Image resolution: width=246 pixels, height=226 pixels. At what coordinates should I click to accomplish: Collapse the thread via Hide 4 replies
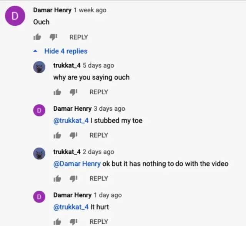click(60, 51)
